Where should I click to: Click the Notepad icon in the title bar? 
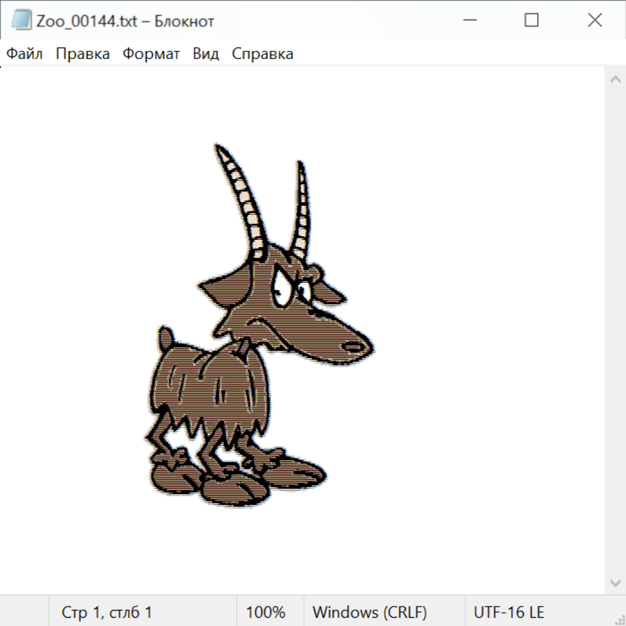point(21,21)
